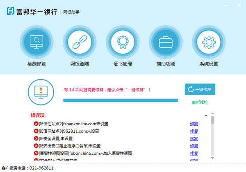Click 修复 link for fubonchina.com compatibility row
The image size is (246, 172).
tap(194, 153)
